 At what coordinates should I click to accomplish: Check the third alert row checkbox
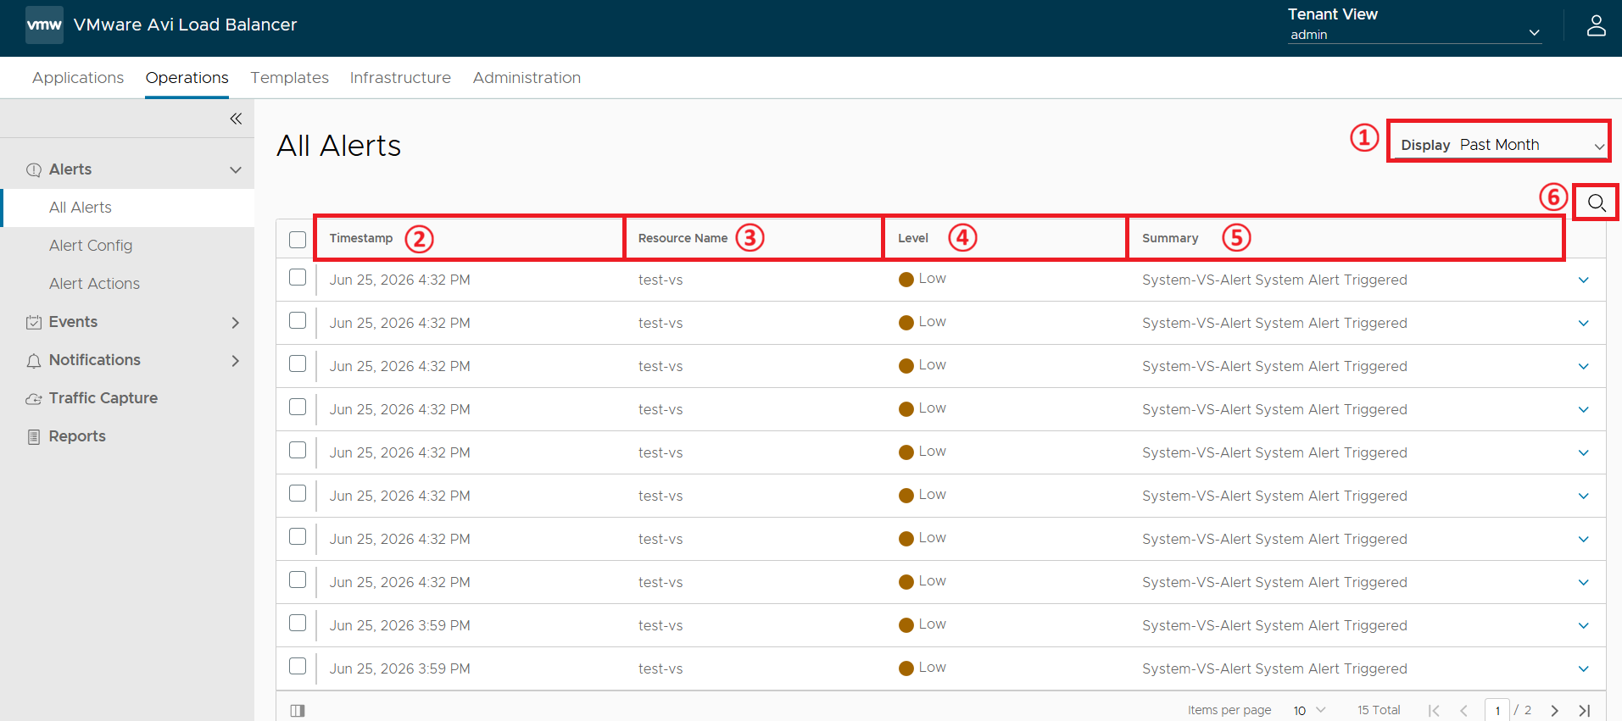click(x=298, y=363)
